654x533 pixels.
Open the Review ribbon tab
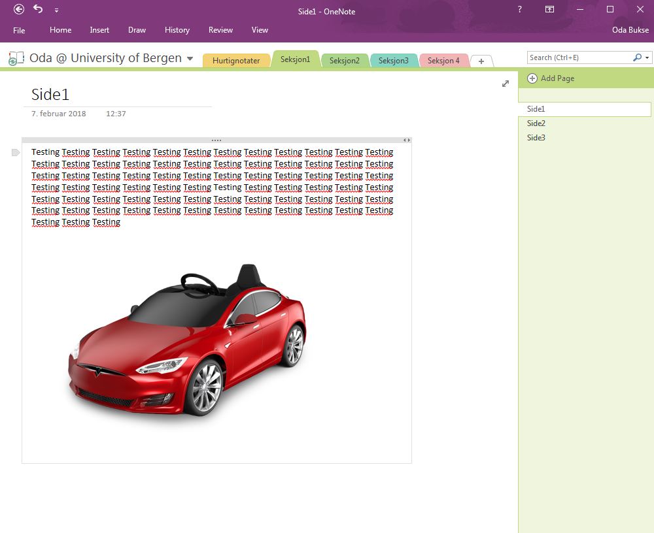[x=220, y=30]
